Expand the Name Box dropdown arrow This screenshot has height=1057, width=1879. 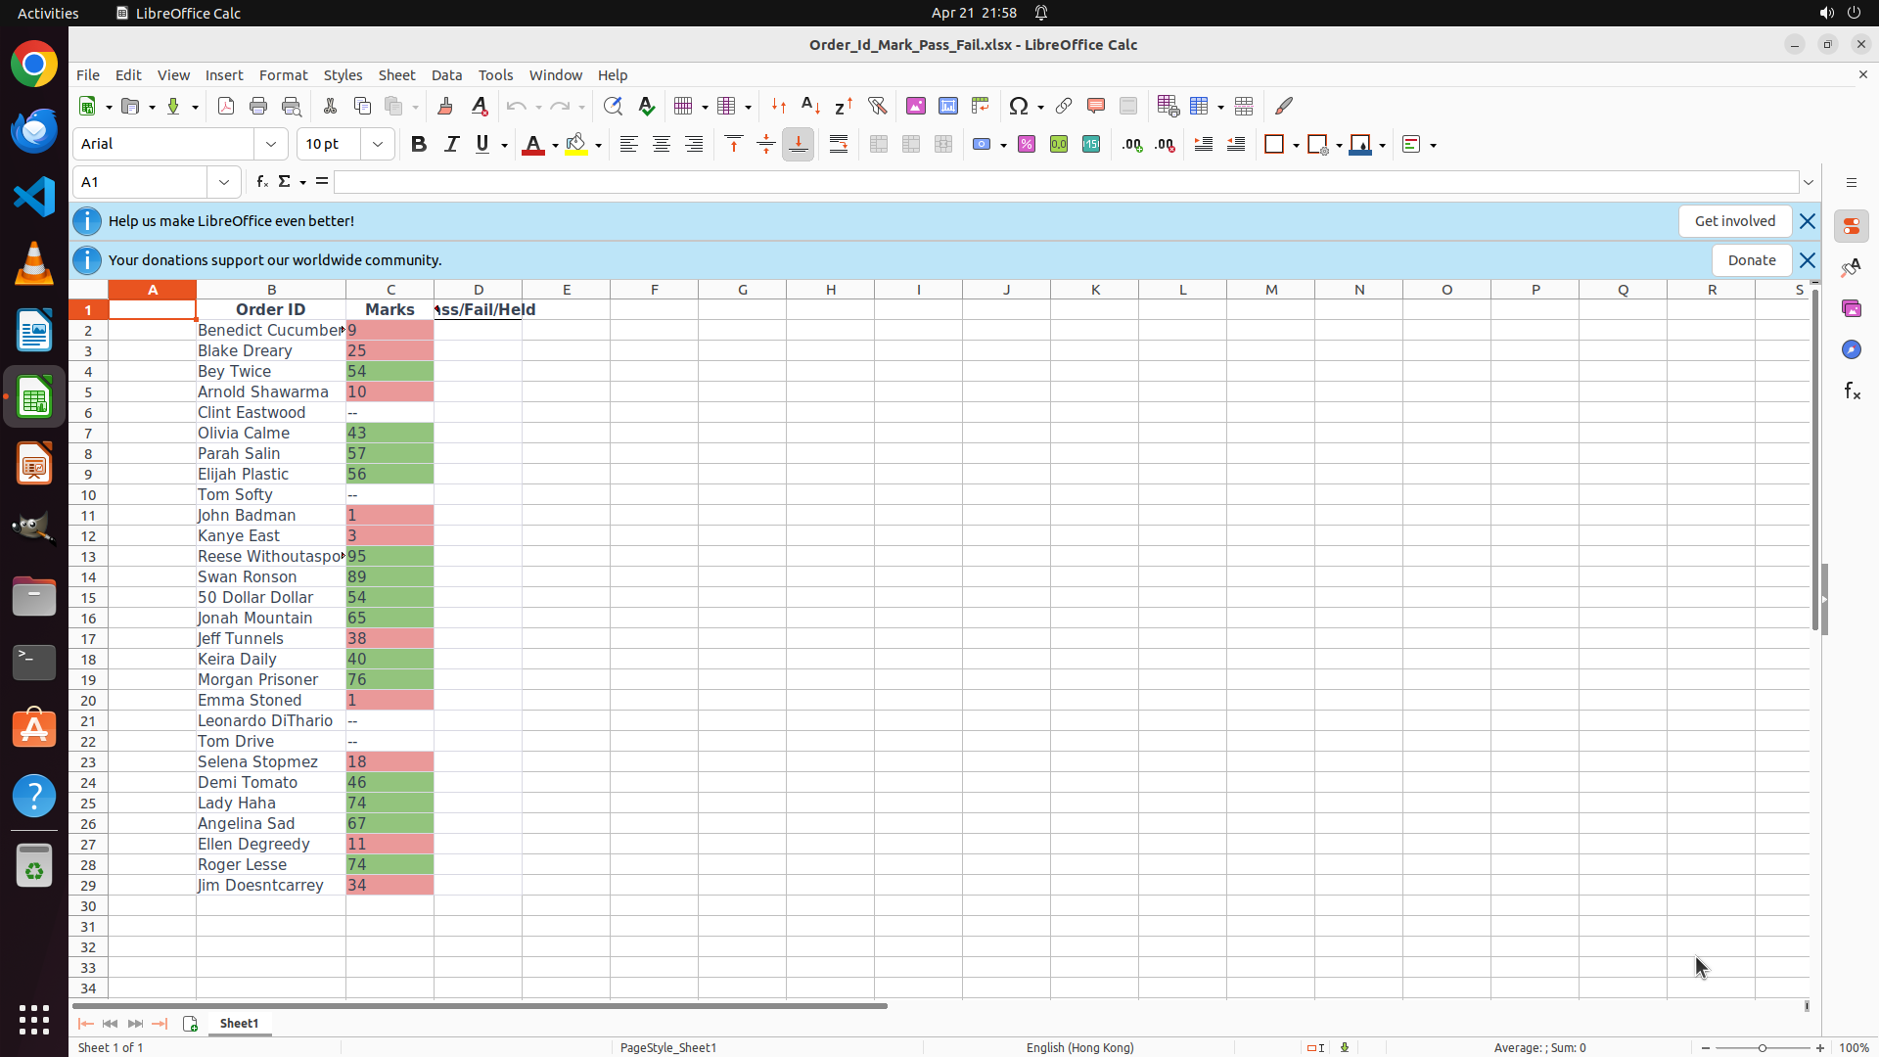click(224, 182)
